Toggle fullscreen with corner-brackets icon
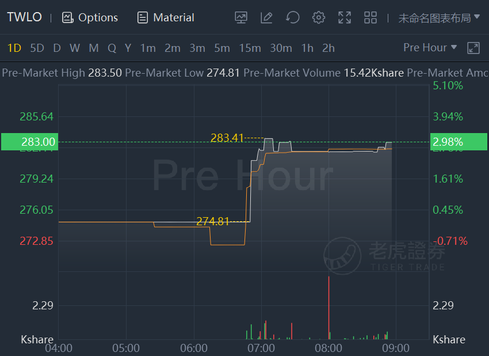The height and width of the screenshot is (356, 489). click(345, 17)
